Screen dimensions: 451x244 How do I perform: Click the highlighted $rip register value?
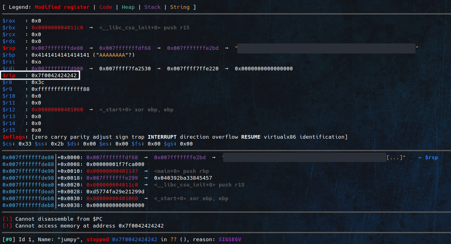pos(54,75)
